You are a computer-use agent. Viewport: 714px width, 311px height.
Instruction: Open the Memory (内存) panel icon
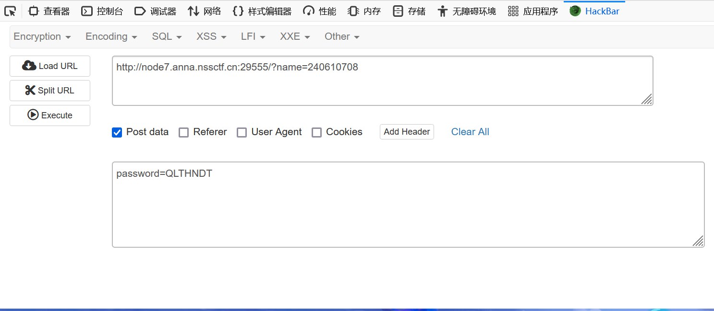[353, 11]
